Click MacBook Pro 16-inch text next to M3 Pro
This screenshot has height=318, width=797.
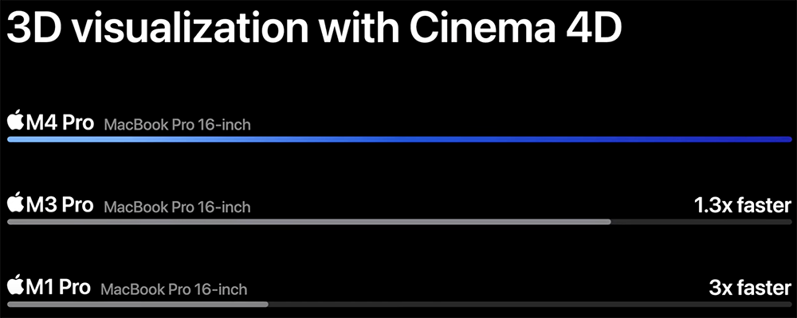pyautogui.click(x=178, y=207)
